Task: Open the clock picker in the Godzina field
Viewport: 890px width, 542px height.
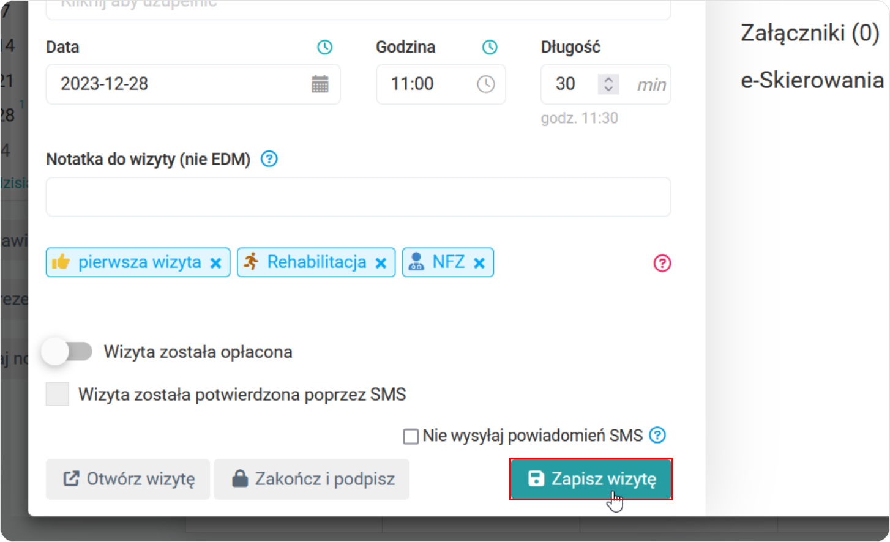Action: pos(486,84)
